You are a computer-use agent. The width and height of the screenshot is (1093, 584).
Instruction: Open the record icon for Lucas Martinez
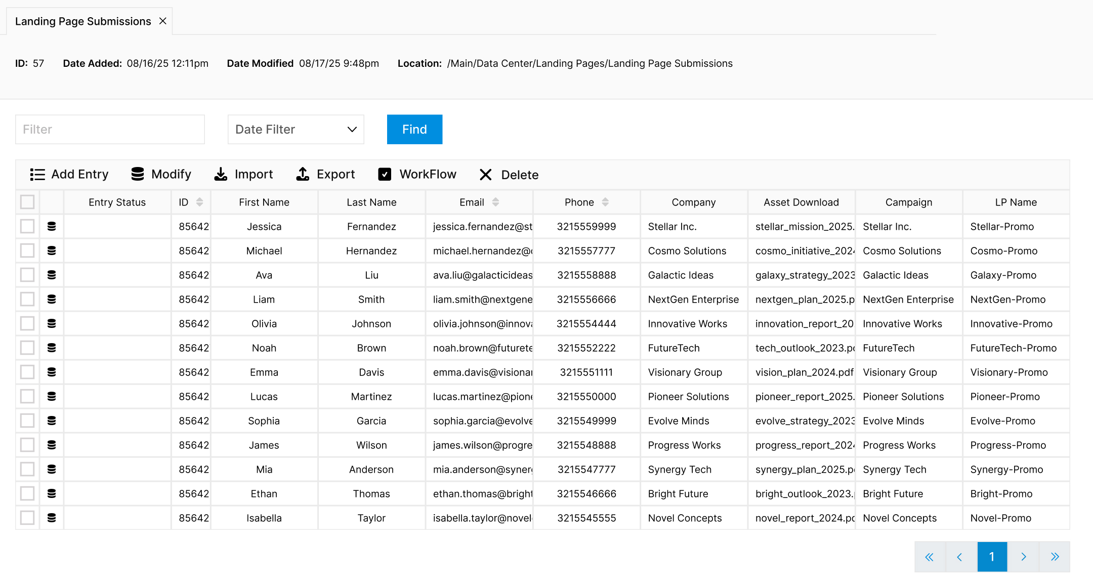tap(52, 396)
